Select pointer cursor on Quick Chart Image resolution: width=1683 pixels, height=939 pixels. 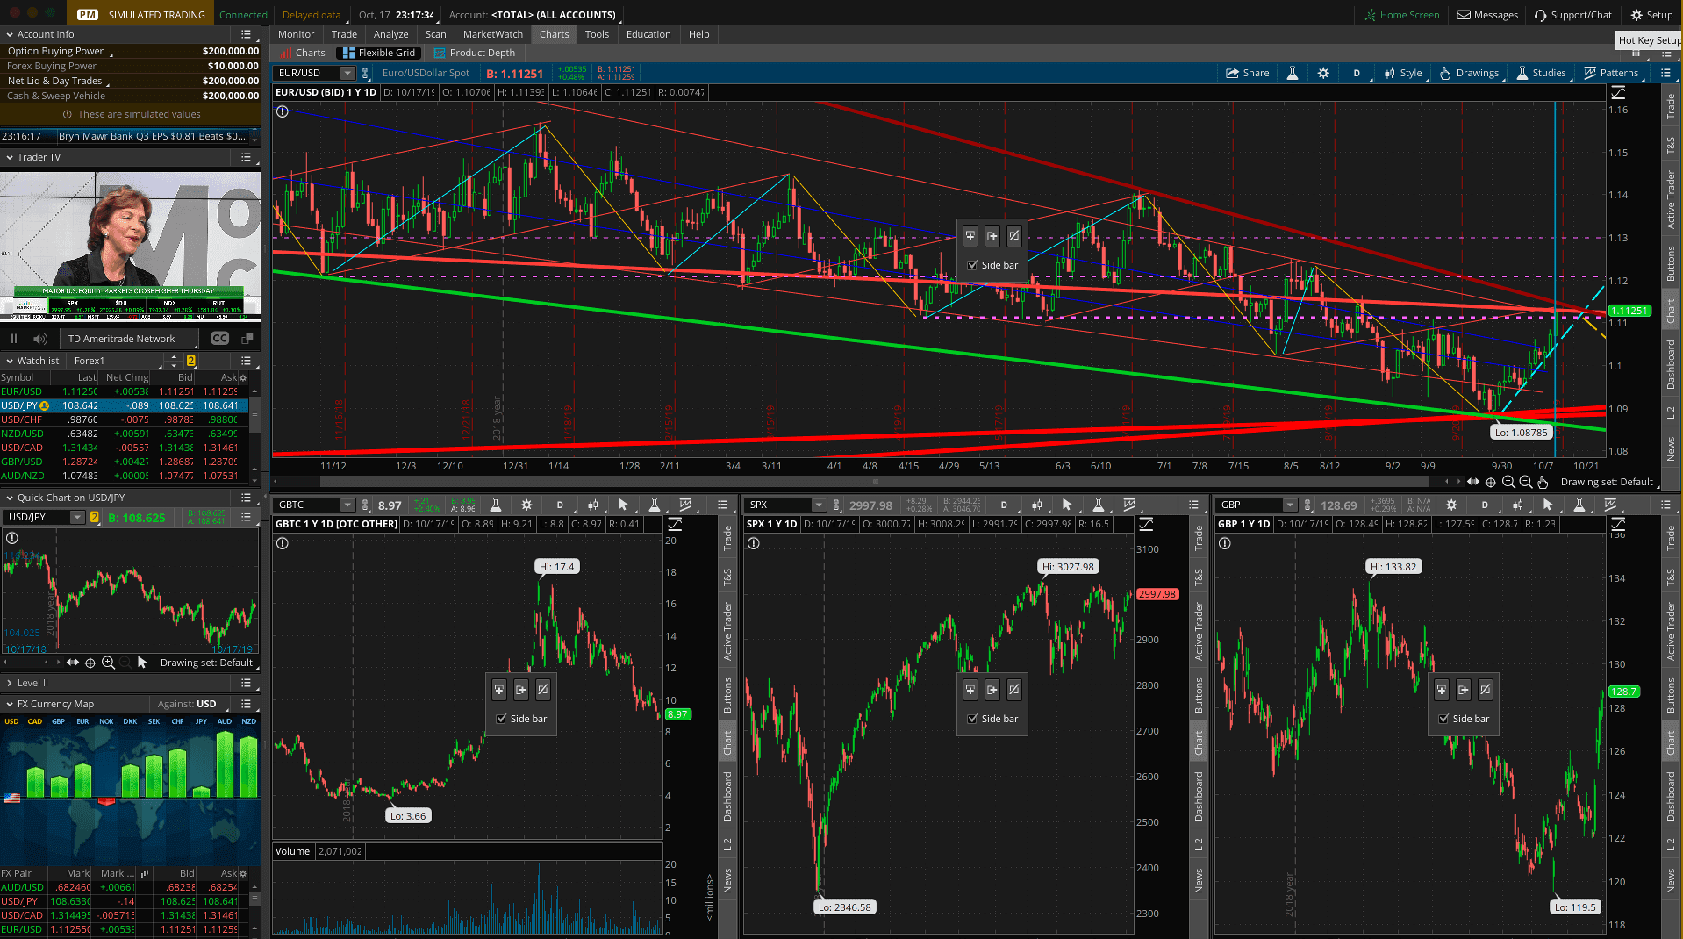point(142,663)
